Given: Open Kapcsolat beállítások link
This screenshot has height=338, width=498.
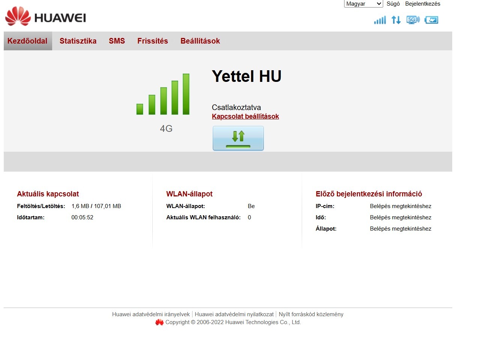Looking at the screenshot, I should tap(245, 116).
